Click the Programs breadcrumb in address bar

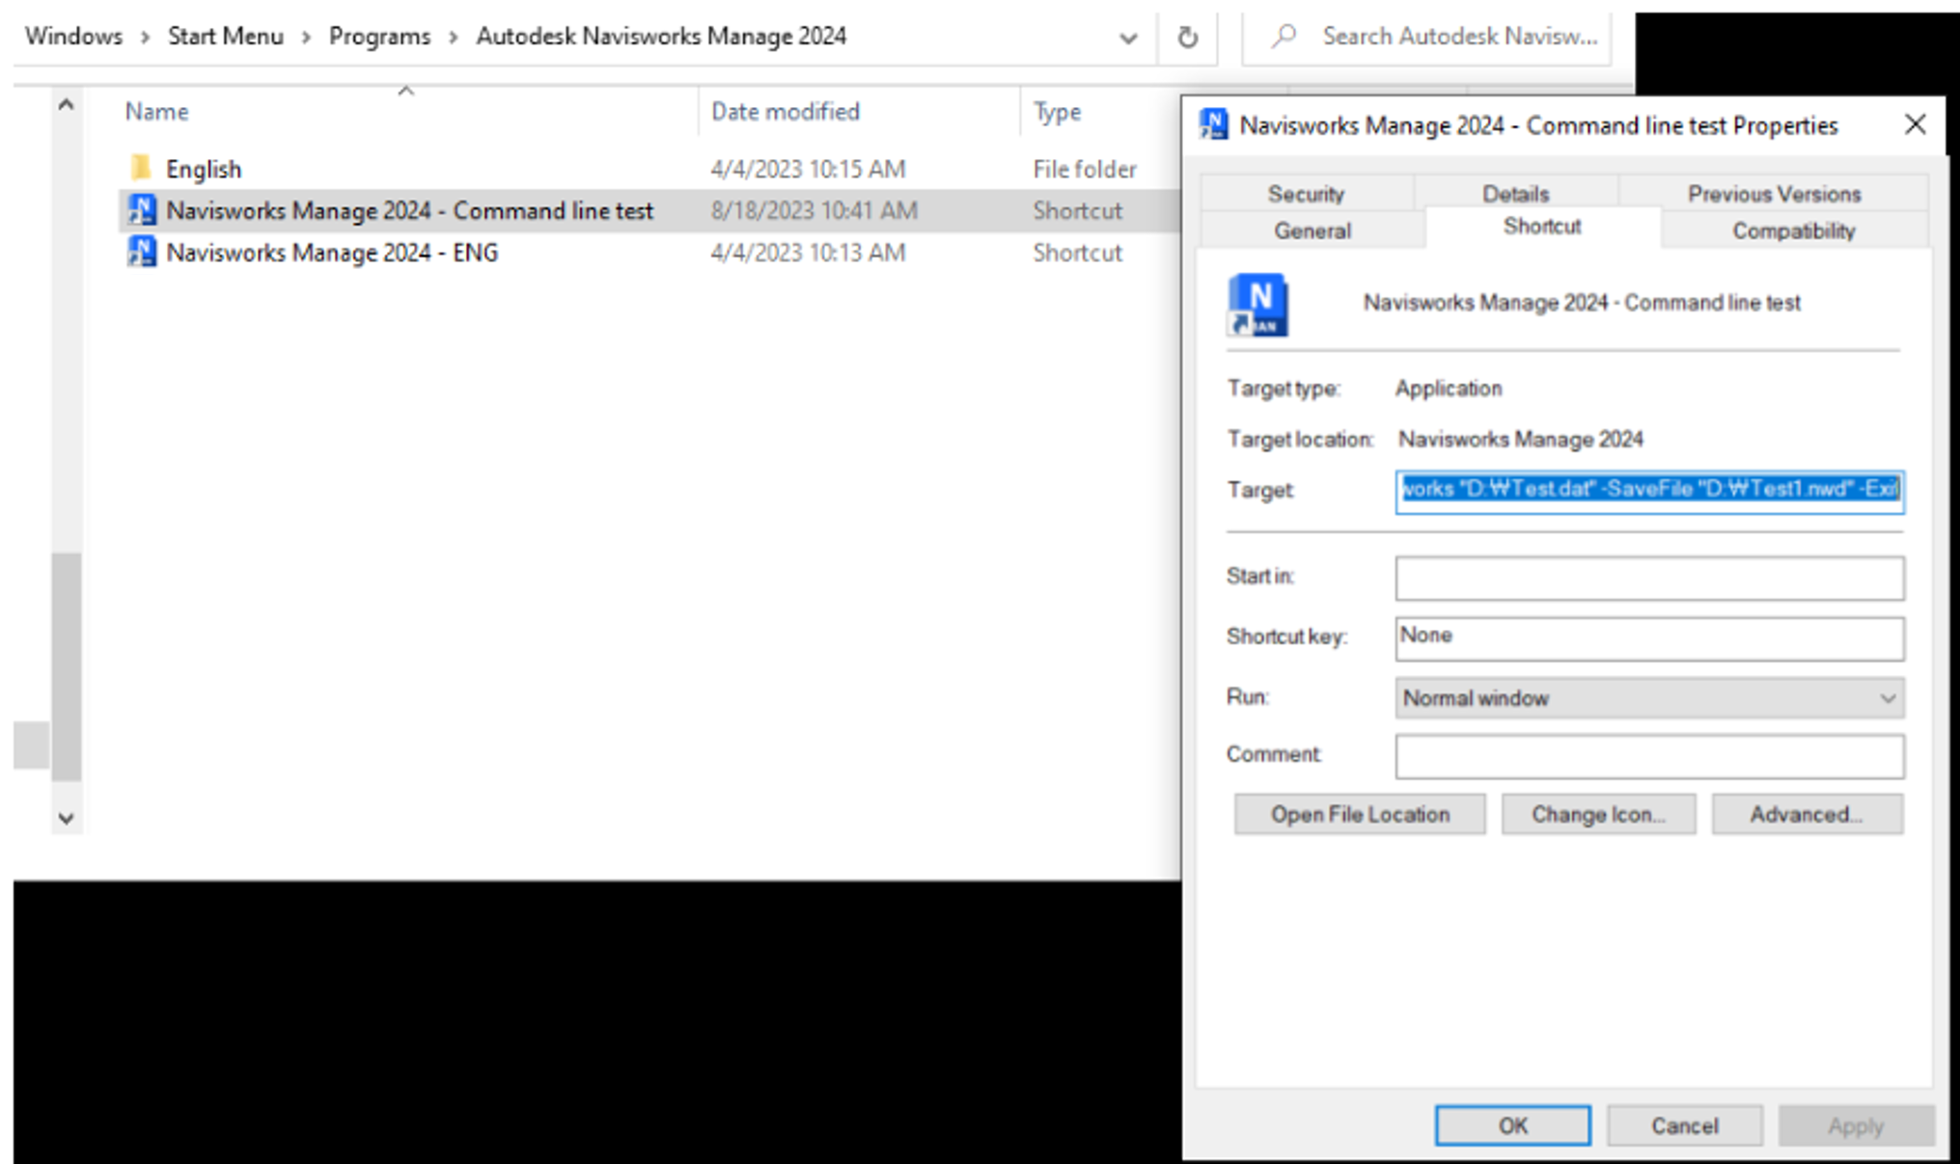point(379,37)
